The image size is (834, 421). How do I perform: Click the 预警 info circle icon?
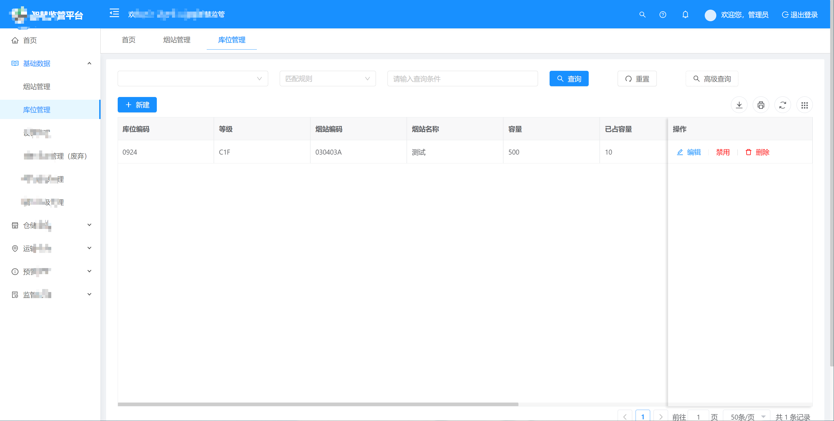tap(15, 271)
